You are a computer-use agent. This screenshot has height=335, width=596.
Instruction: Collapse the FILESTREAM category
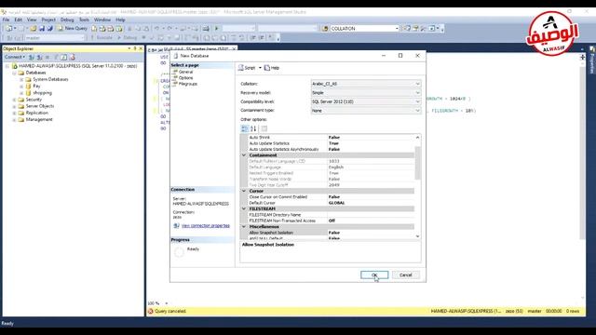(244, 208)
